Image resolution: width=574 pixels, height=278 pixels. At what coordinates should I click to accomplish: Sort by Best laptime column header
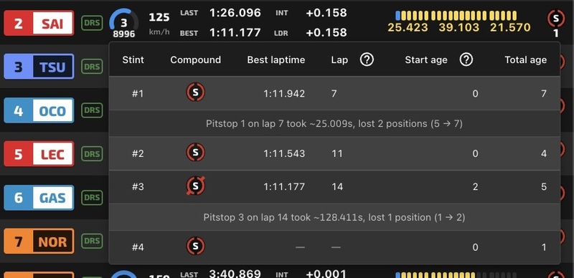pyautogui.click(x=276, y=60)
